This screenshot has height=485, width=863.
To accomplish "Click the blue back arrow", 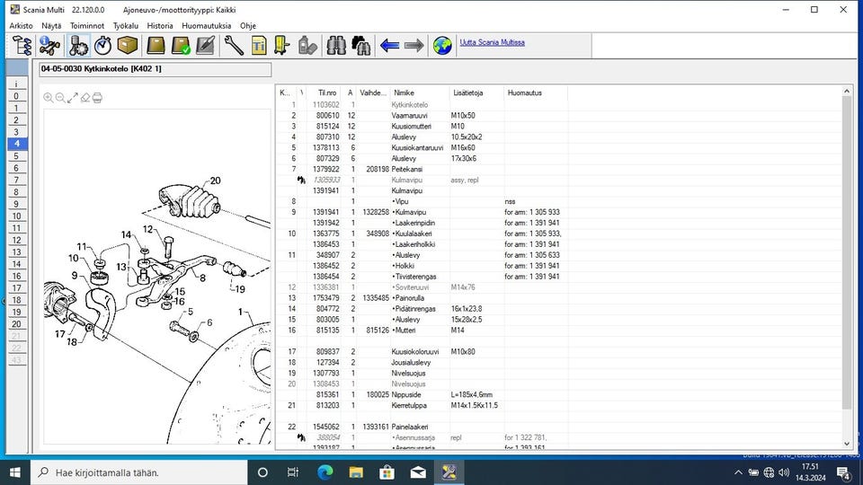I will [x=389, y=45].
